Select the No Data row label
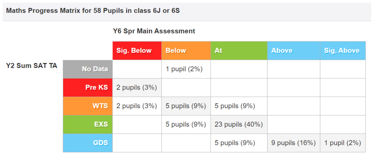The image size is (377, 161). click(88, 69)
